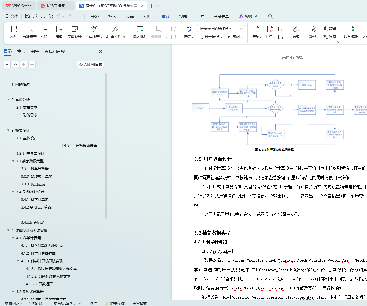Click the 转简 convert to simplified icon
Image resolution: width=367 pixels, height=306 pixels.
coord(329,37)
